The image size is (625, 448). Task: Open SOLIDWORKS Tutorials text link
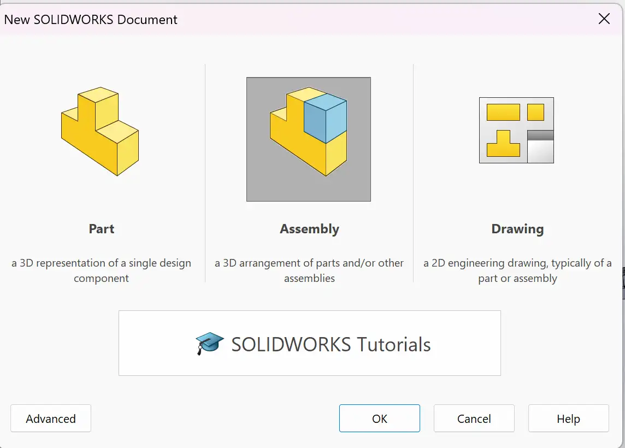331,345
